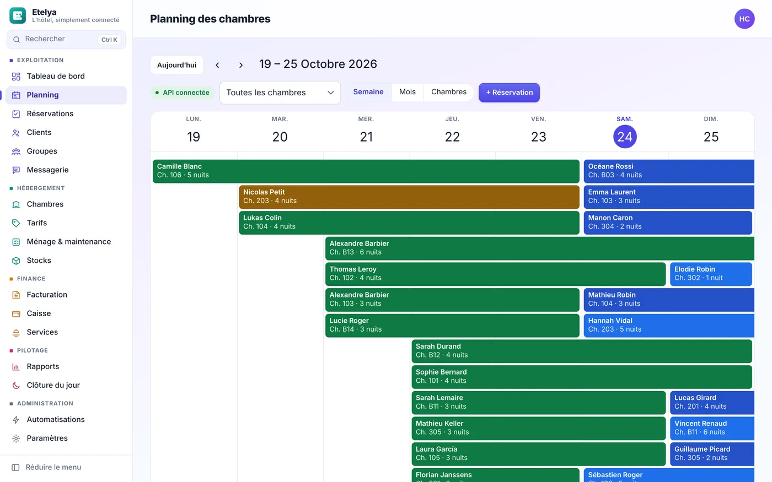
Task: Open the HC user avatar menu
Action: point(744,19)
